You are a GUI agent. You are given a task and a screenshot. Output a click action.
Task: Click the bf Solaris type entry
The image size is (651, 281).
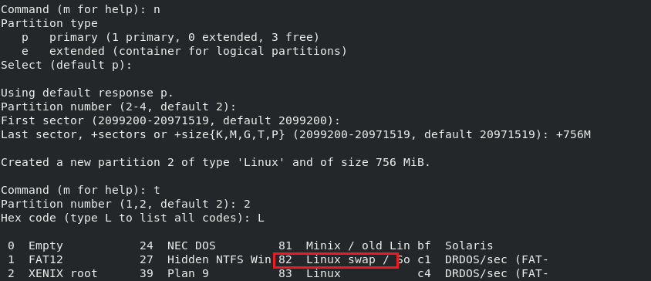click(455, 246)
